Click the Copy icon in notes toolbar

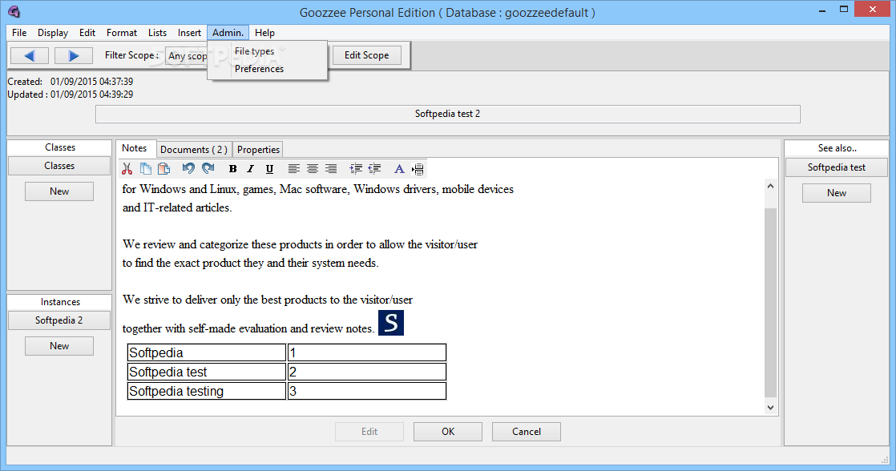146,168
